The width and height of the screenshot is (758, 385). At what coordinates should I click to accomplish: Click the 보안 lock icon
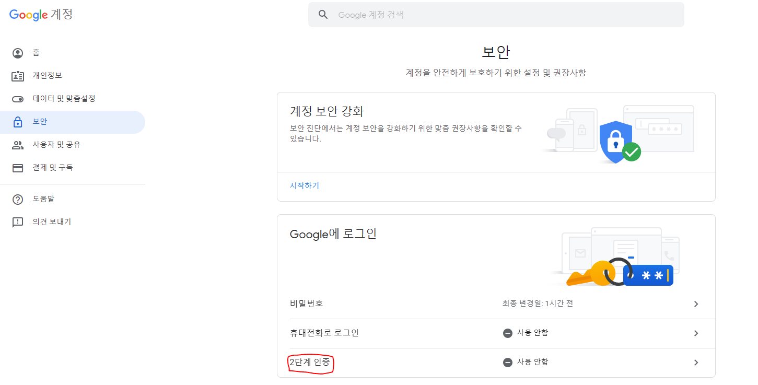tap(18, 122)
